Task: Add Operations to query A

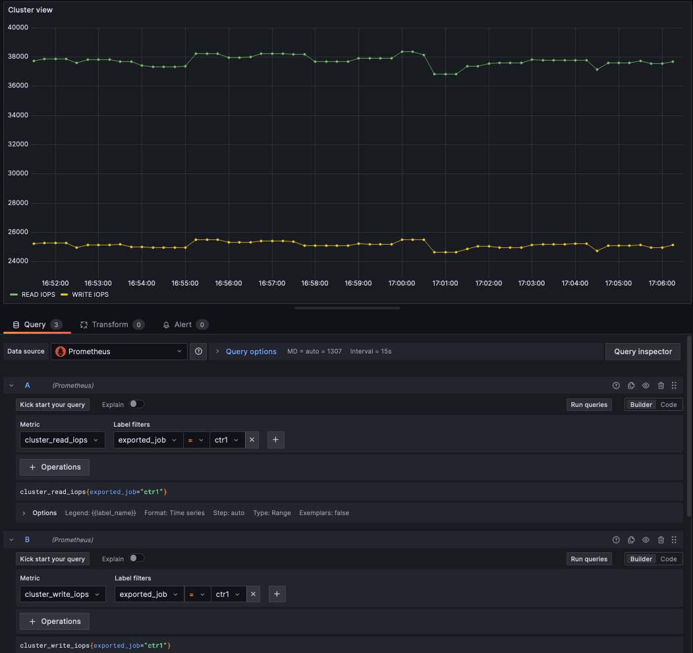Action: tap(55, 467)
